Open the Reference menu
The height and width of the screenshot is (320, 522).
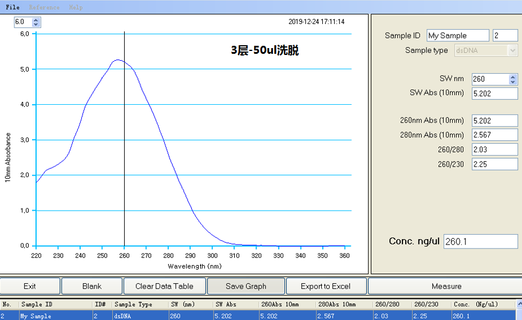[x=44, y=7]
